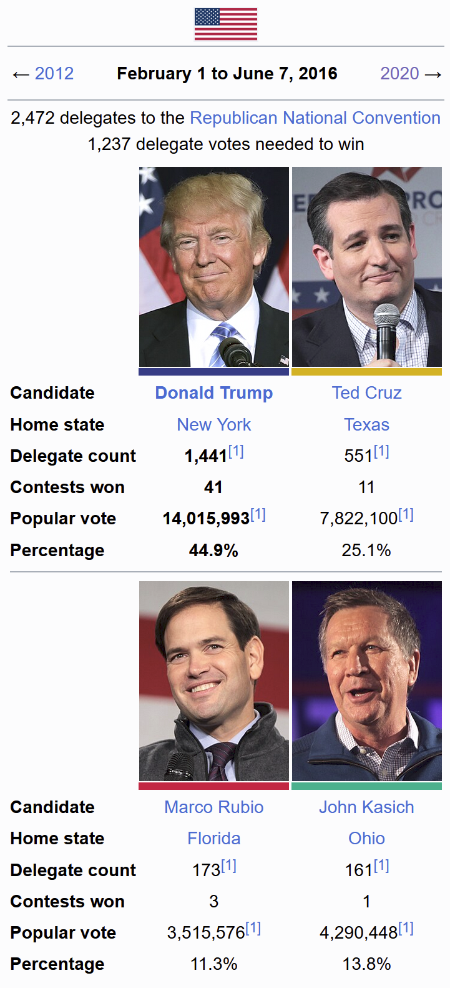The height and width of the screenshot is (988, 450).
Task: Click the yellow color bar under Cruz
Action: (367, 372)
